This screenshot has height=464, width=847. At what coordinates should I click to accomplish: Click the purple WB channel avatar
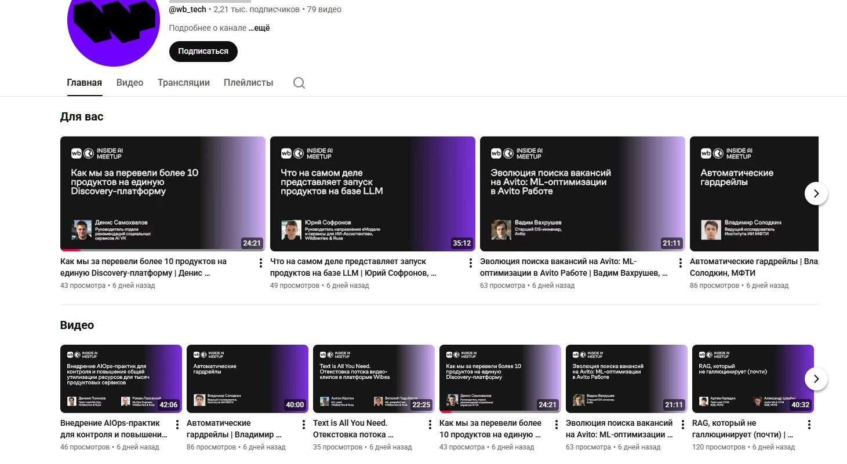[x=113, y=26]
